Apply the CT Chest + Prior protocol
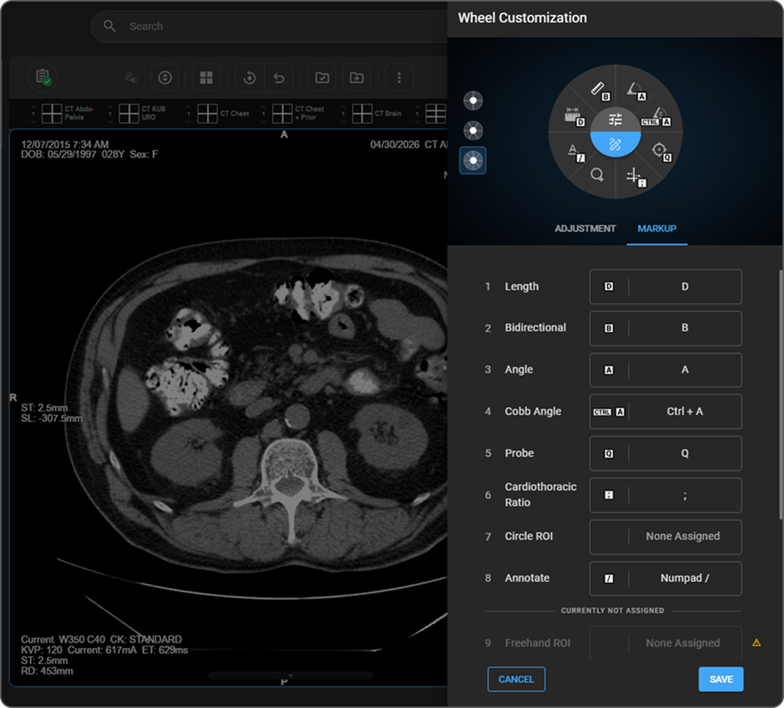Image resolution: width=784 pixels, height=708 pixels. tap(298, 113)
